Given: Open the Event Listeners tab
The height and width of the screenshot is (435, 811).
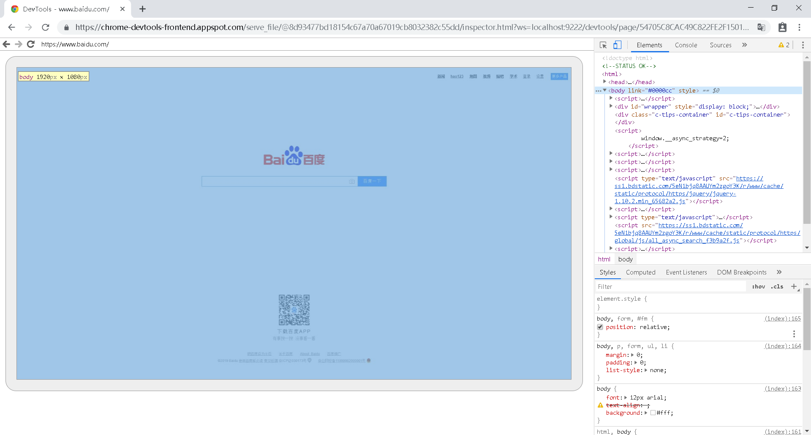Looking at the screenshot, I should (686, 272).
